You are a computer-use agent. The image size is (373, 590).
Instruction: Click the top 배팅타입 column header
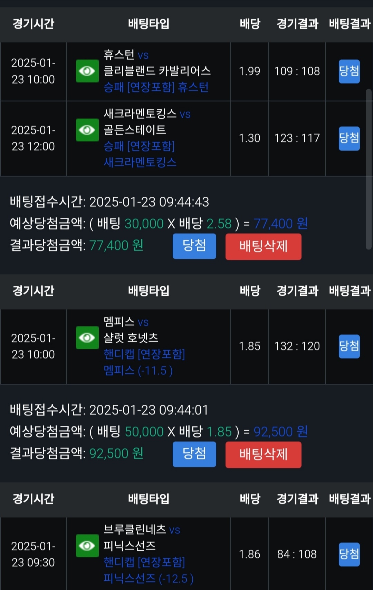(x=149, y=24)
